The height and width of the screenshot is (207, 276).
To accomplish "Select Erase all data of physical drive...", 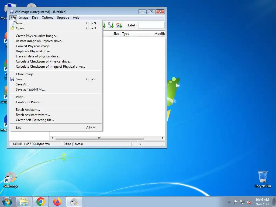I will 56,56.
